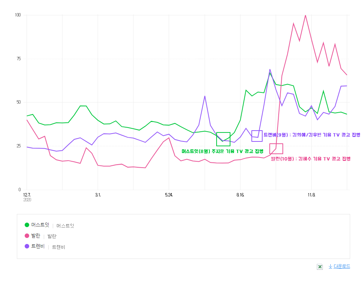This screenshot has width=361, height=281.
Task: Toggle the green 머스트잇 legend dot
Action: point(27,225)
